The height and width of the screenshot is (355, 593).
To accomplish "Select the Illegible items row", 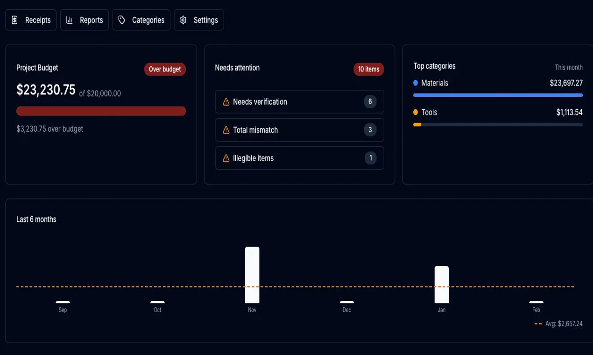I will coord(299,158).
